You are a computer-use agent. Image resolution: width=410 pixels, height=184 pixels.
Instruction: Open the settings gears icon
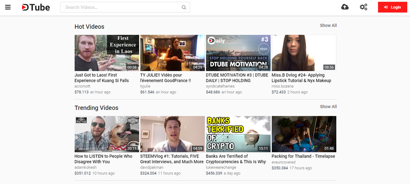click(x=364, y=7)
